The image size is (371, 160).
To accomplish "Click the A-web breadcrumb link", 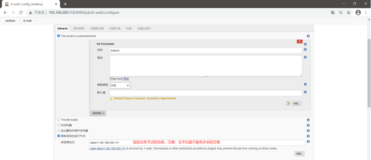I will point(27,21).
